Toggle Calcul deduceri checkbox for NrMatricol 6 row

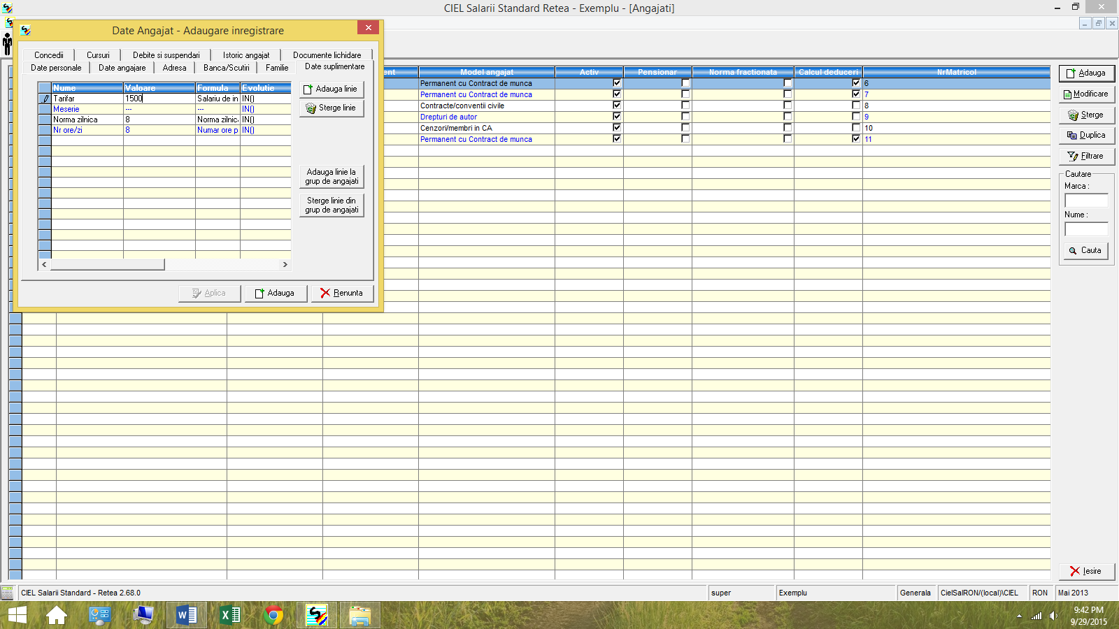pyautogui.click(x=856, y=83)
